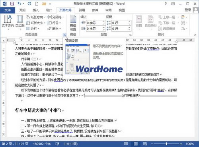Click the 位置 position button
This screenshot has width=199, height=147.
tap(139, 22)
